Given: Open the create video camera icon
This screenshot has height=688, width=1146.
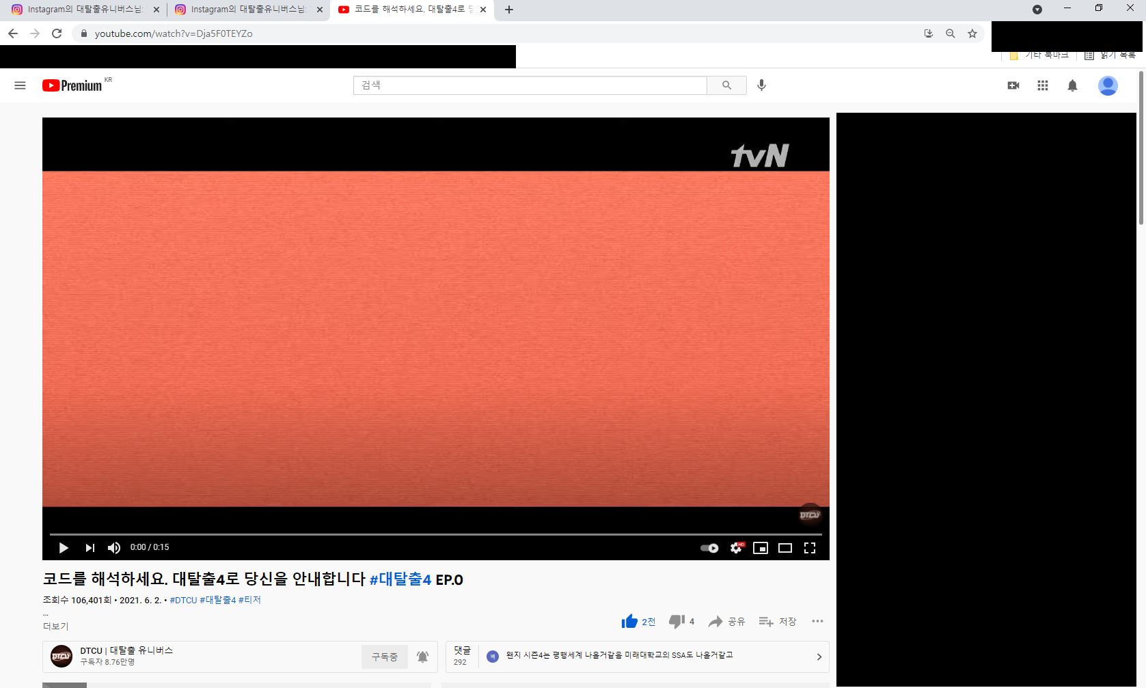Looking at the screenshot, I should click(1013, 85).
